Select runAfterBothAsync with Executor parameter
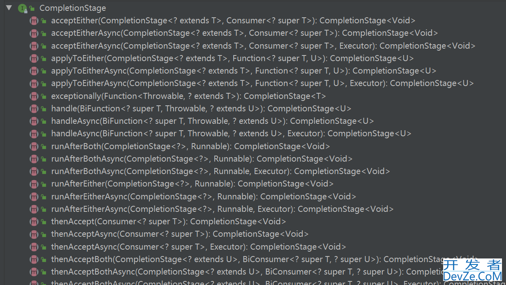The width and height of the screenshot is (506, 285). [220, 171]
